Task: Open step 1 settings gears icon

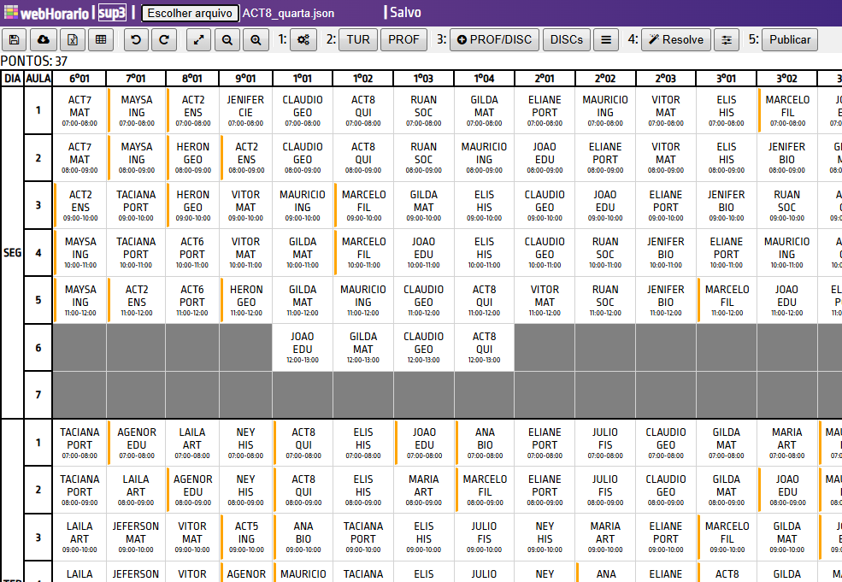Action: click(303, 39)
